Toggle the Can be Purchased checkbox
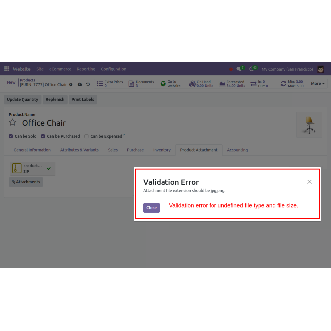The image size is (331, 331). tap(43, 136)
